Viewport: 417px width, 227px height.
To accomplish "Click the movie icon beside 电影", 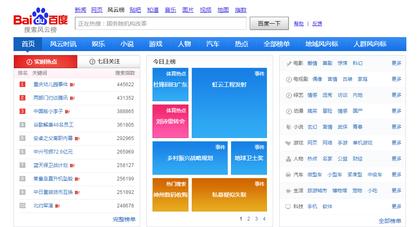I will point(289,64).
